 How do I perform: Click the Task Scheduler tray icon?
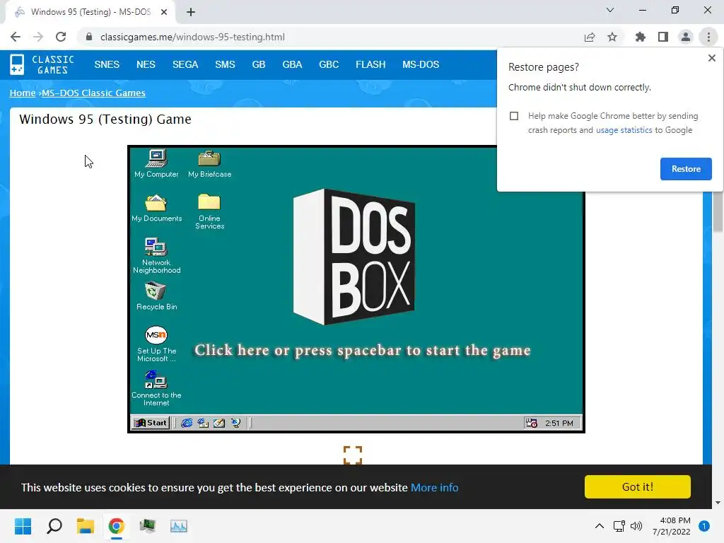(x=531, y=423)
